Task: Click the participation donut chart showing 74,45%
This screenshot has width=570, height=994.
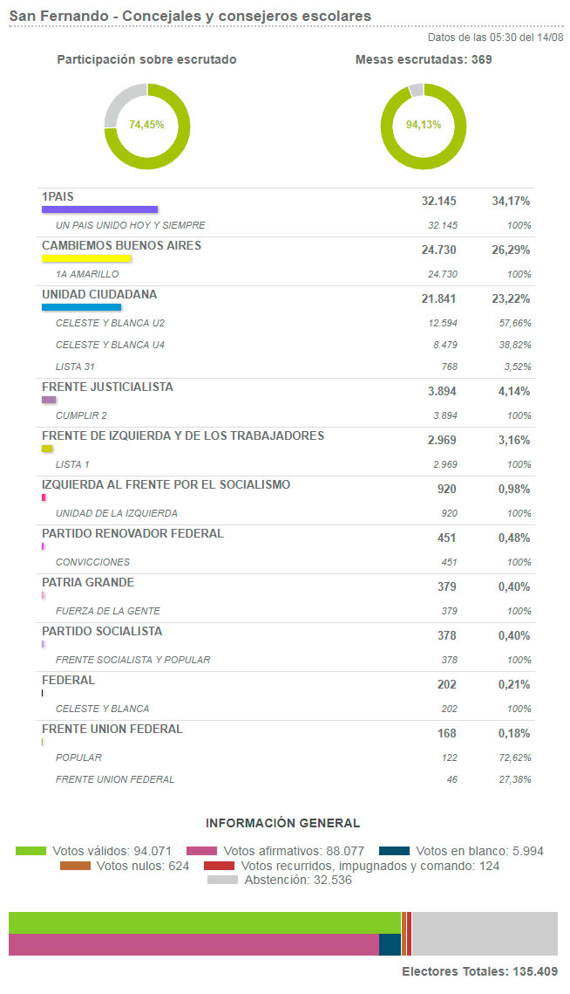Action: pos(146,125)
